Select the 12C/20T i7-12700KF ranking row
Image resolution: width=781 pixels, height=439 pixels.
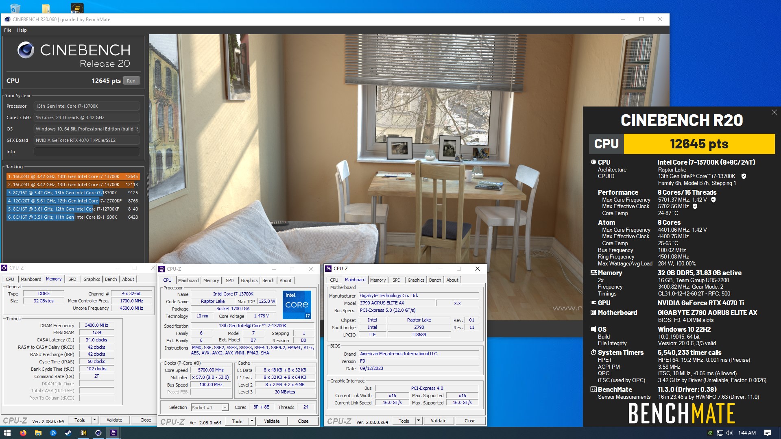[73, 201]
